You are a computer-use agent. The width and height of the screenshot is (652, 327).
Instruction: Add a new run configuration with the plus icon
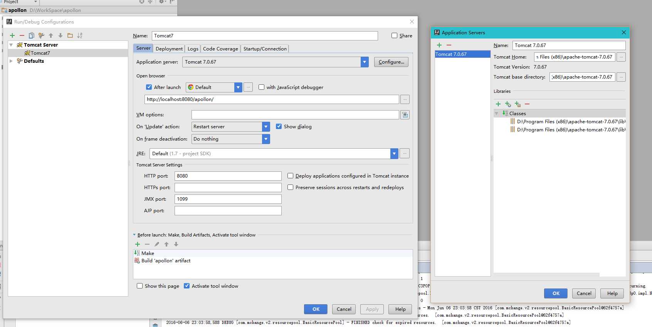(12, 35)
